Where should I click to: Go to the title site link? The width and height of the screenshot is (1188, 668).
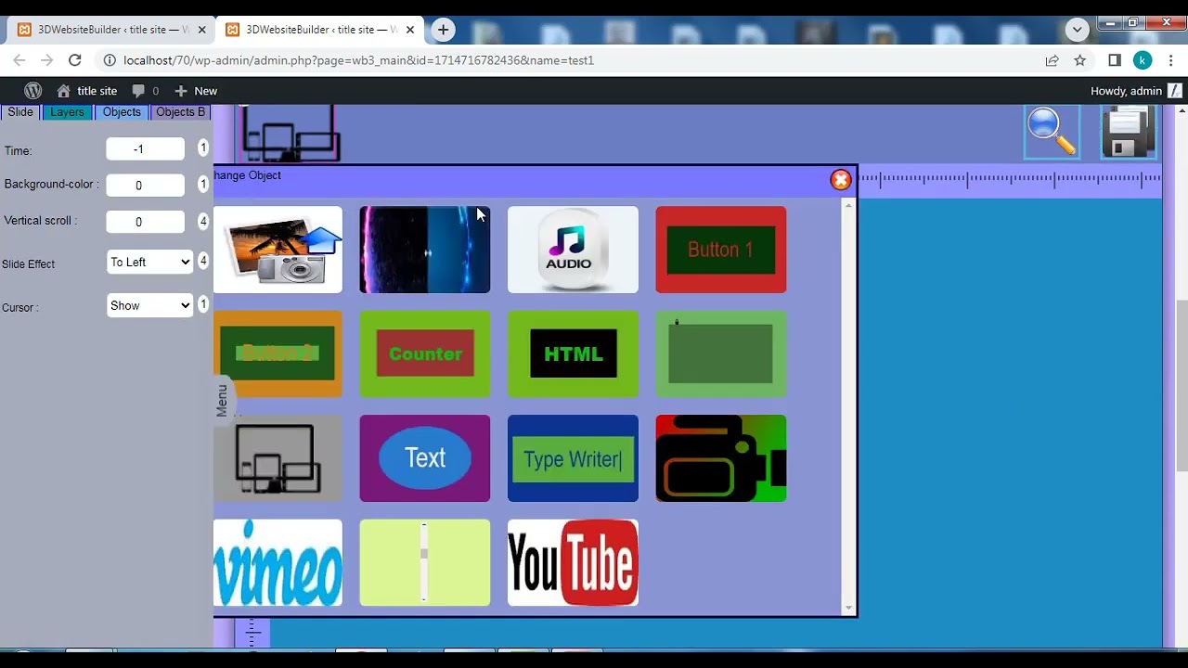click(86, 91)
